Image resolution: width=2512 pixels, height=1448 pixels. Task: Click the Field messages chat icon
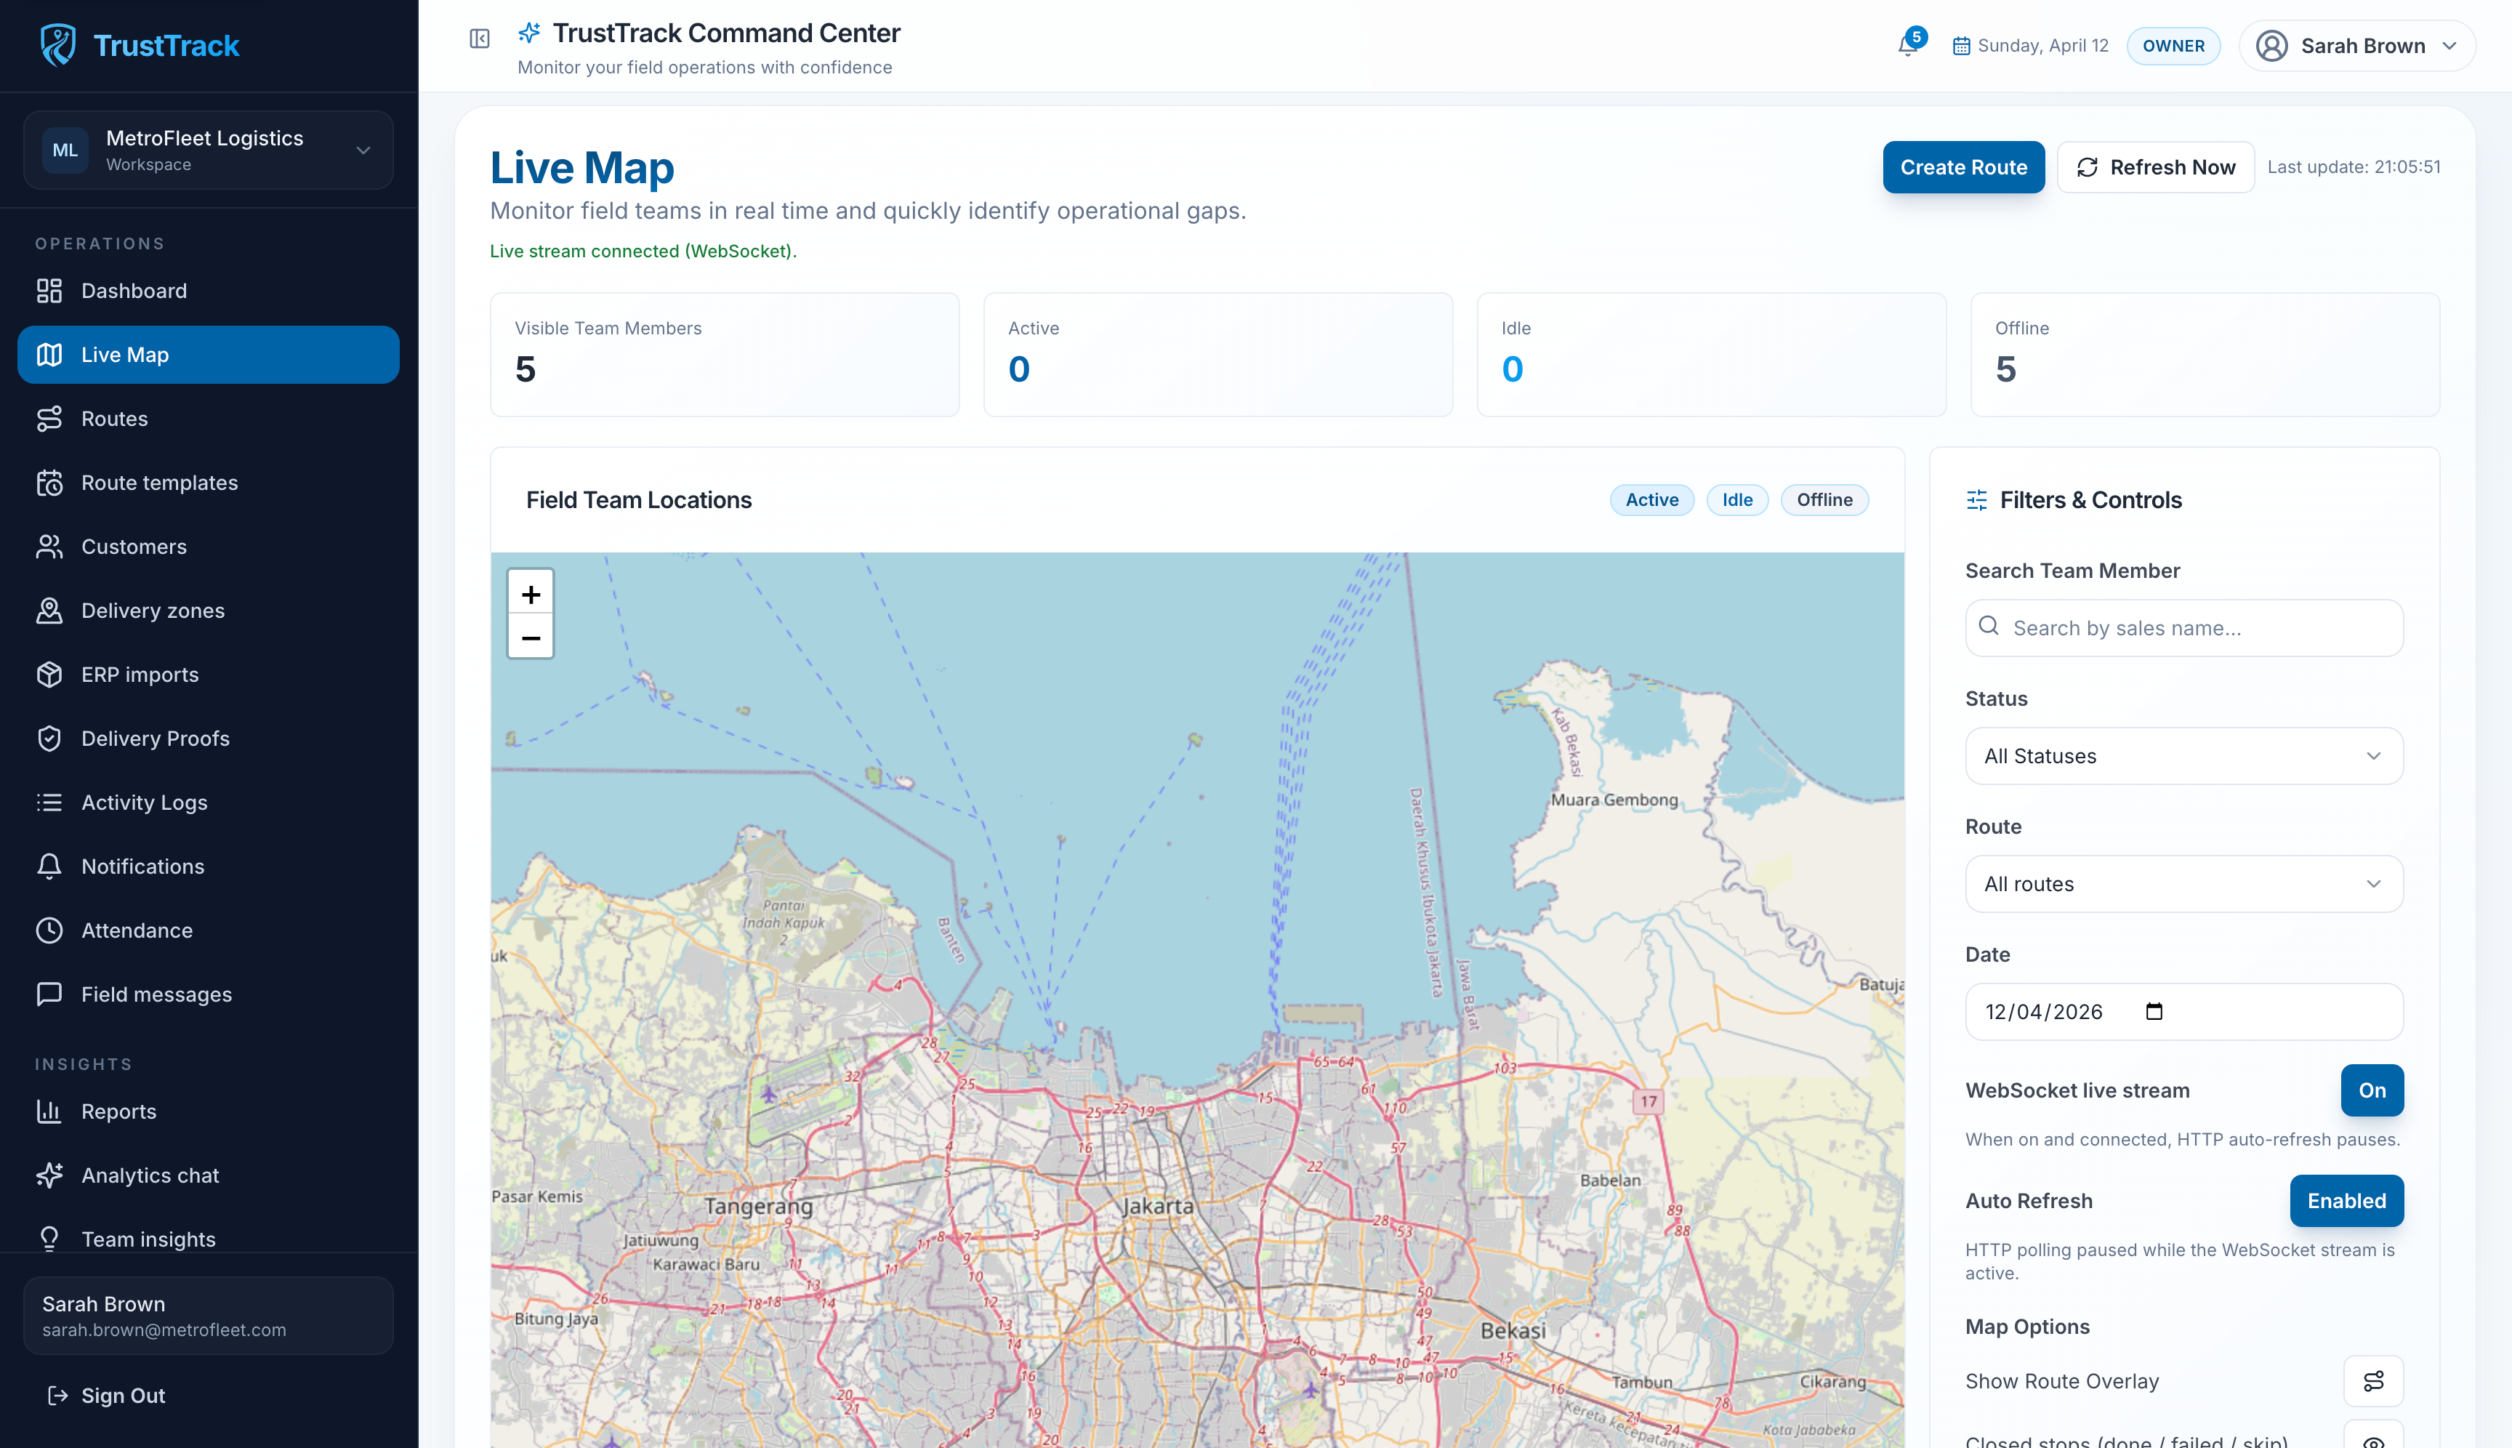49,994
